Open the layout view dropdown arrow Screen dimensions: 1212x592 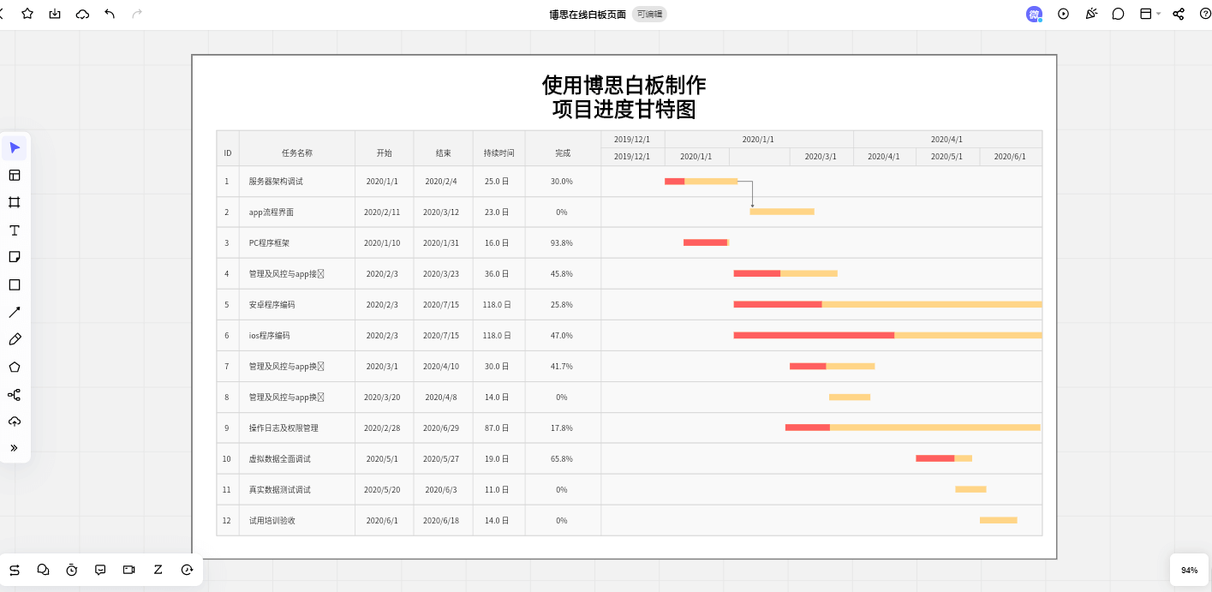[x=1159, y=14]
